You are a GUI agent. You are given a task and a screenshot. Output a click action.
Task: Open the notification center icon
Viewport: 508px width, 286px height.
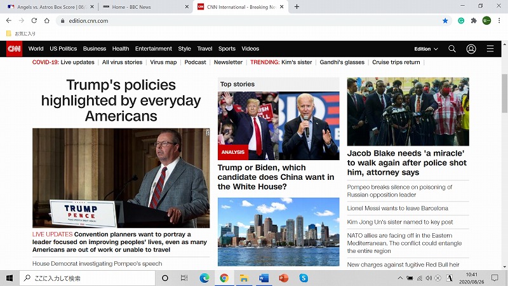pos(495,278)
